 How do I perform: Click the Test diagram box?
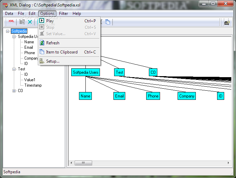[120, 72]
